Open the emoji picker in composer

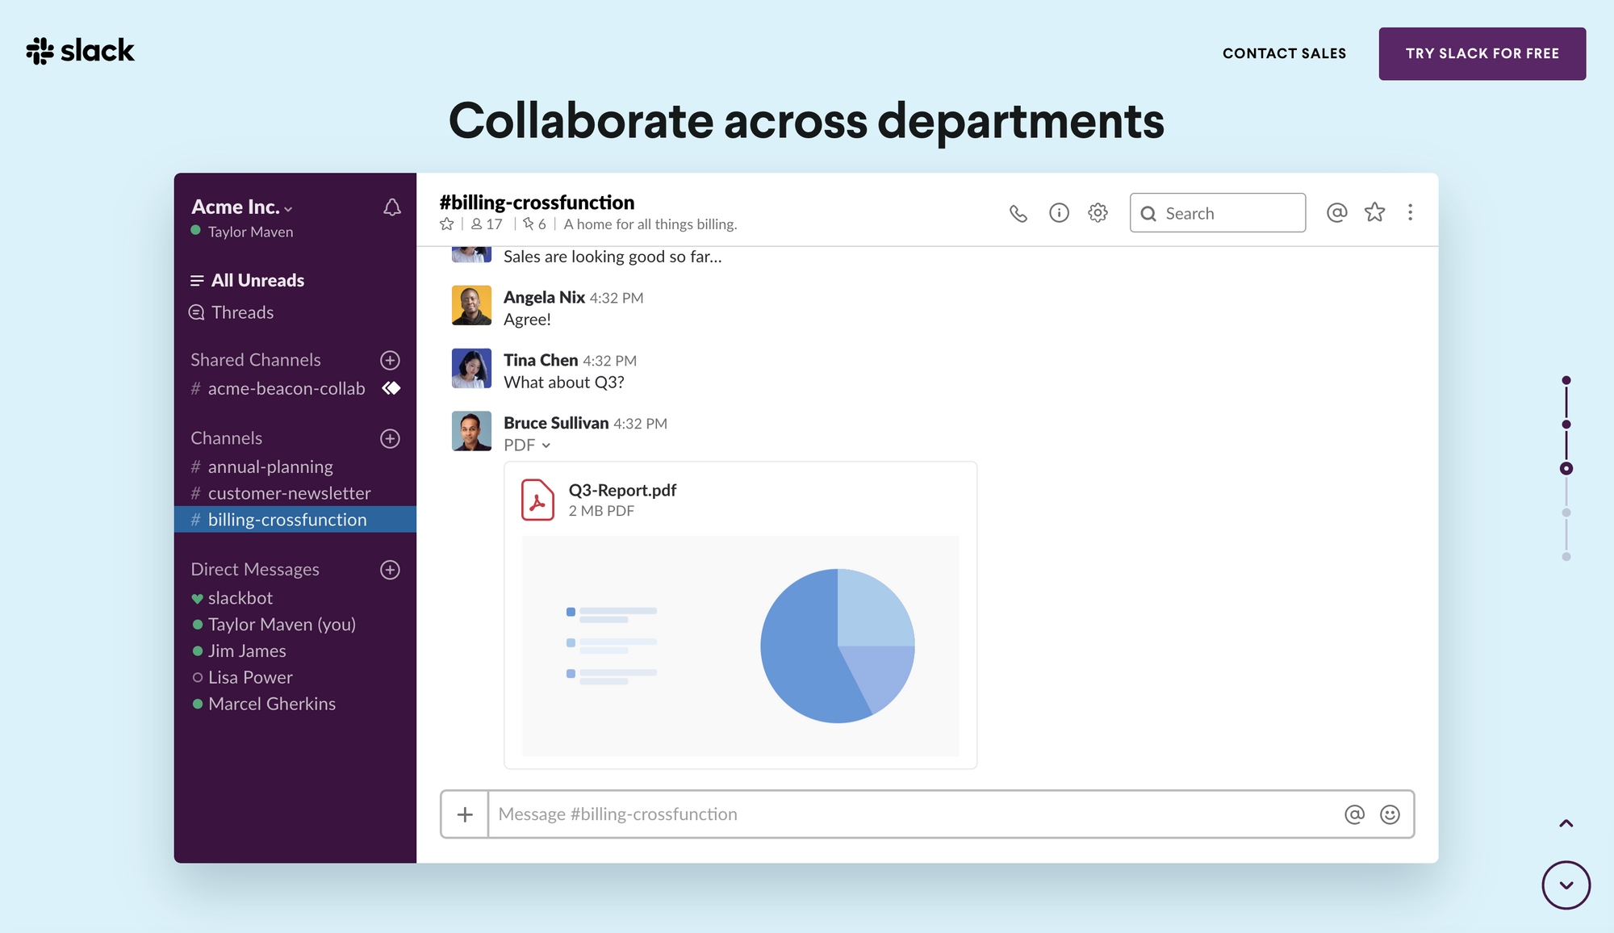(1390, 814)
